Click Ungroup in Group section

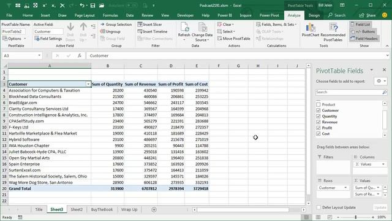[x=110, y=31]
